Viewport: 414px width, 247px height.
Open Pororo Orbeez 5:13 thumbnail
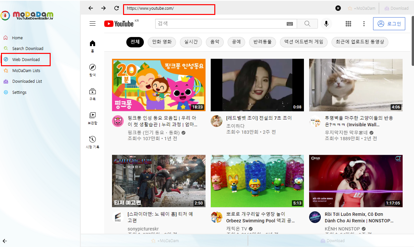click(x=257, y=181)
